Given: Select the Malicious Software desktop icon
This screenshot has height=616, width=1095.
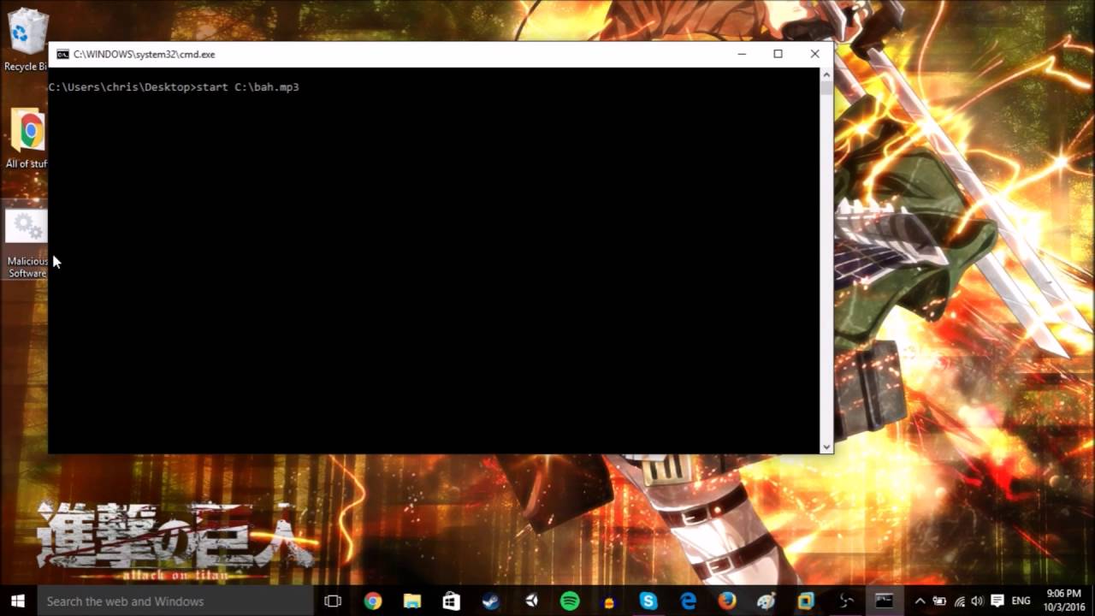Looking at the screenshot, I should coord(27,244).
